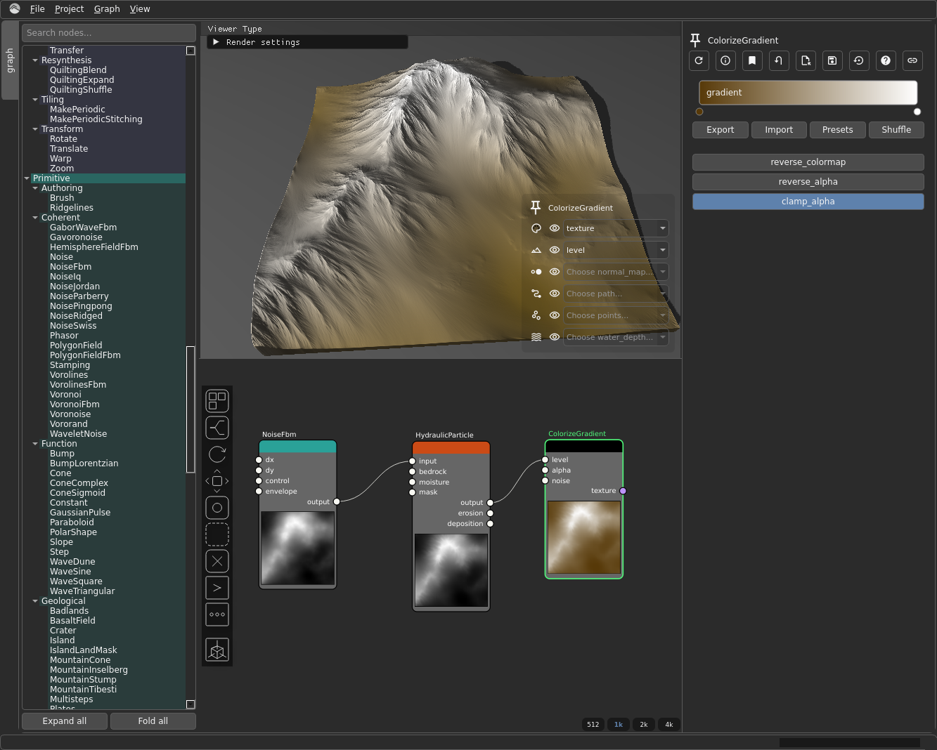This screenshot has width=937, height=750.
Task: Click the gradient color bar
Action: tap(808, 93)
